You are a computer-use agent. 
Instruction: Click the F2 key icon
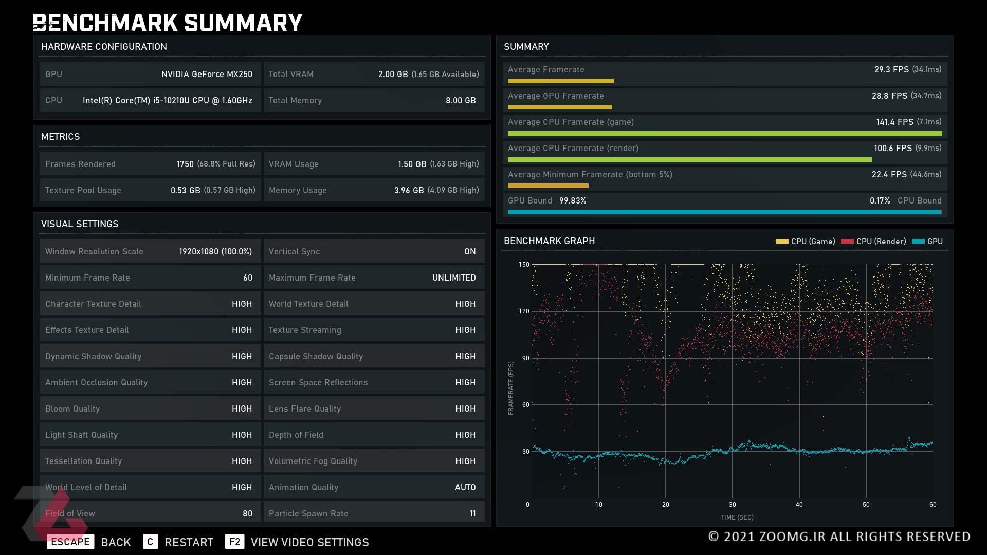[x=234, y=542]
